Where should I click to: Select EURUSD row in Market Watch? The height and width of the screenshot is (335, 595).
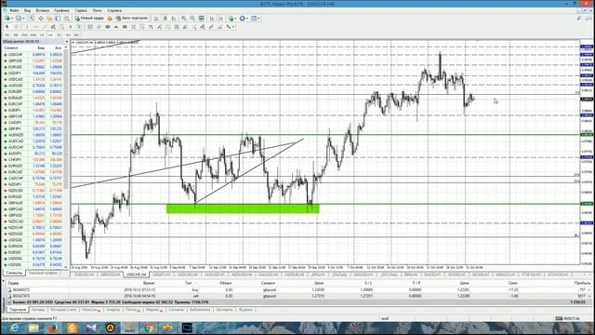(x=33, y=67)
